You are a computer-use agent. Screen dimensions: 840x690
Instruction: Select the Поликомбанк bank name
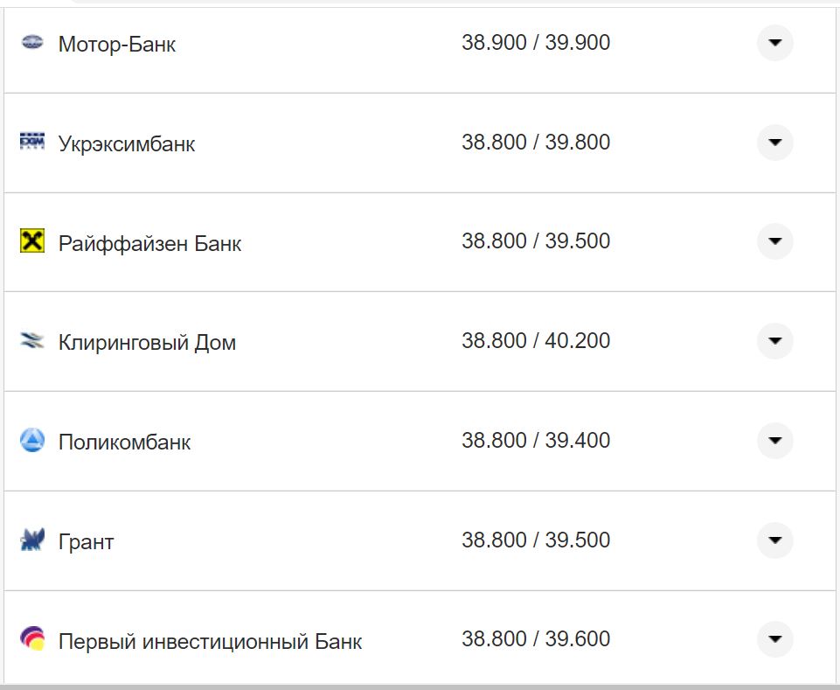tap(124, 443)
